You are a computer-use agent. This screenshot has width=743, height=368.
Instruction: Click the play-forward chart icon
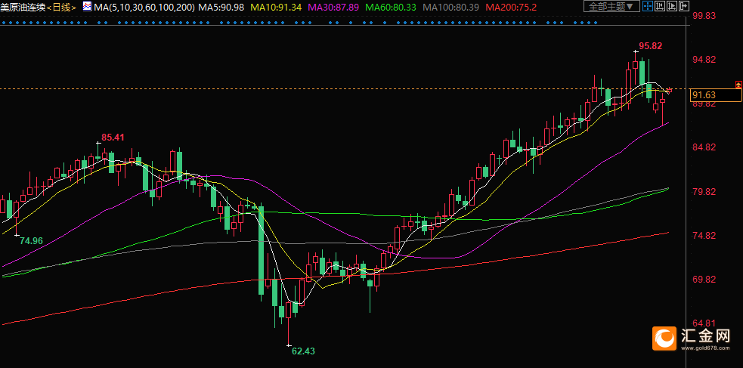pos(672,6)
